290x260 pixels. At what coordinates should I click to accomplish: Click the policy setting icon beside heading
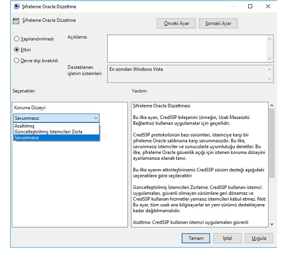click(16, 21)
